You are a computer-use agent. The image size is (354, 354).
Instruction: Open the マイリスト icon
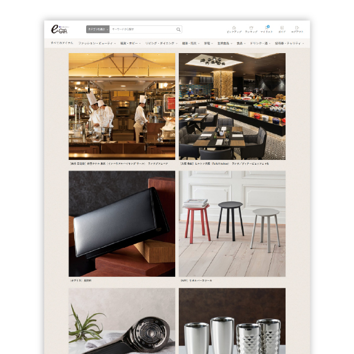tap(267, 29)
